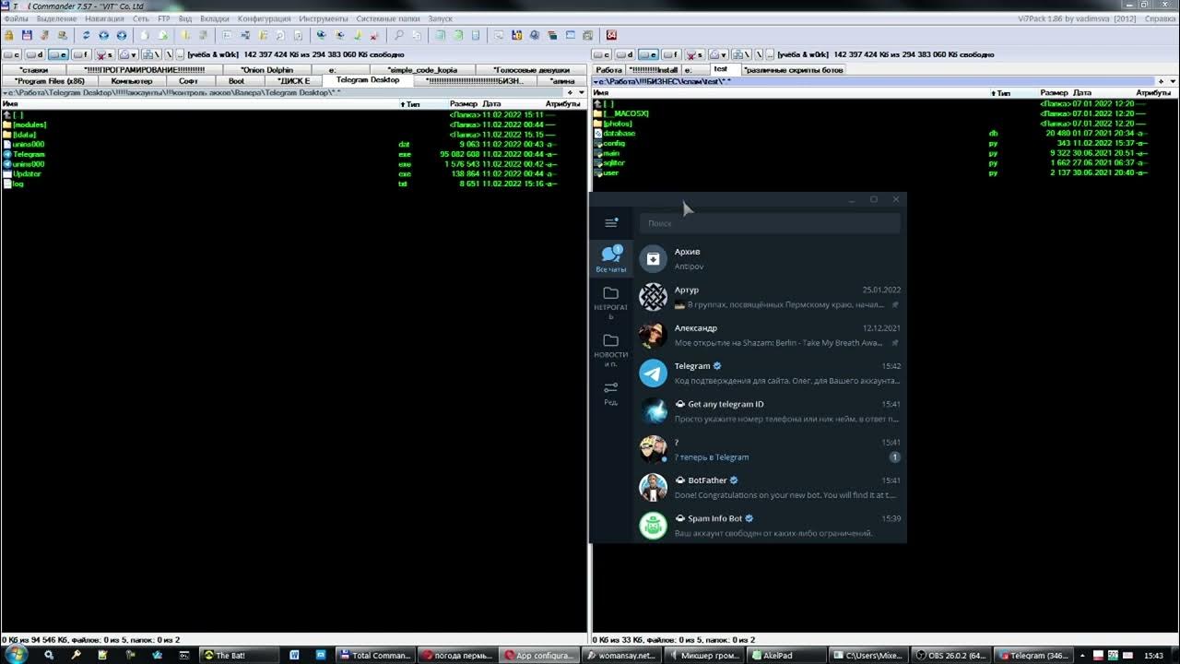Click the 'Ред.' edit folders icon
Image resolution: width=1180 pixels, height=664 pixels.
pos(610,393)
